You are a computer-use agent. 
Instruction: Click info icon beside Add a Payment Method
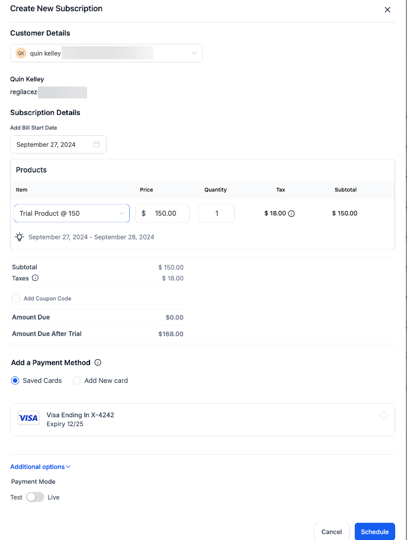click(x=98, y=363)
